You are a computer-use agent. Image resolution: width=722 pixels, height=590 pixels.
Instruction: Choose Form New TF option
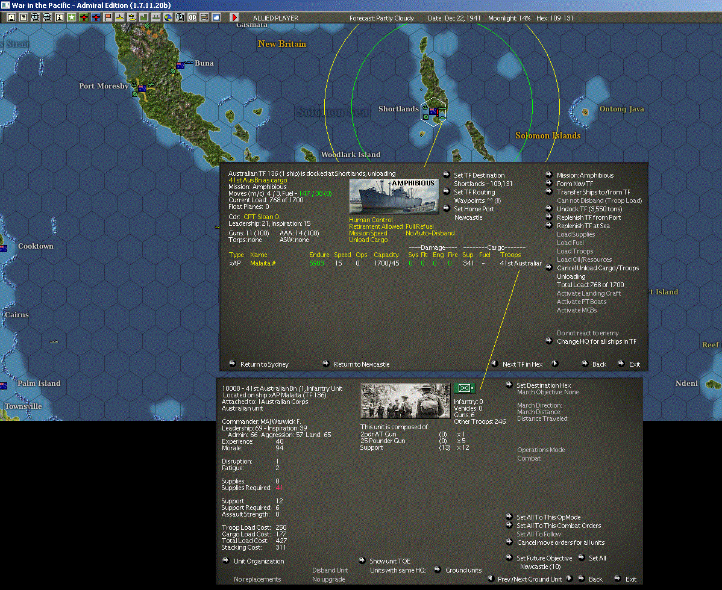tap(574, 184)
